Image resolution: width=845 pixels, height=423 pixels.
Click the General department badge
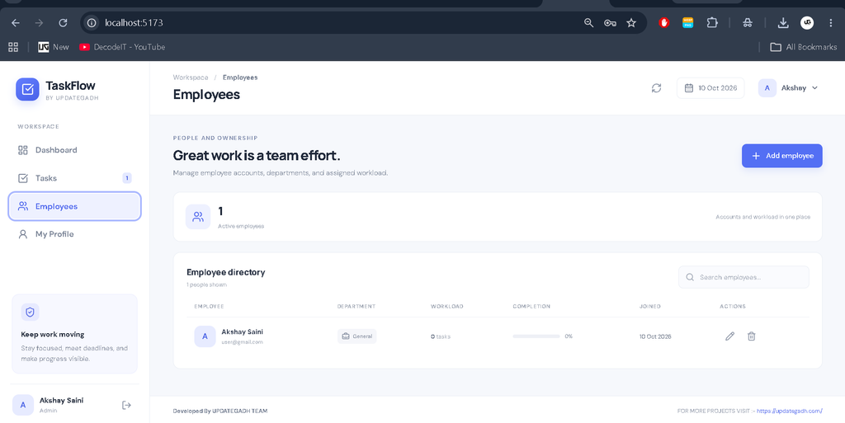(x=356, y=336)
